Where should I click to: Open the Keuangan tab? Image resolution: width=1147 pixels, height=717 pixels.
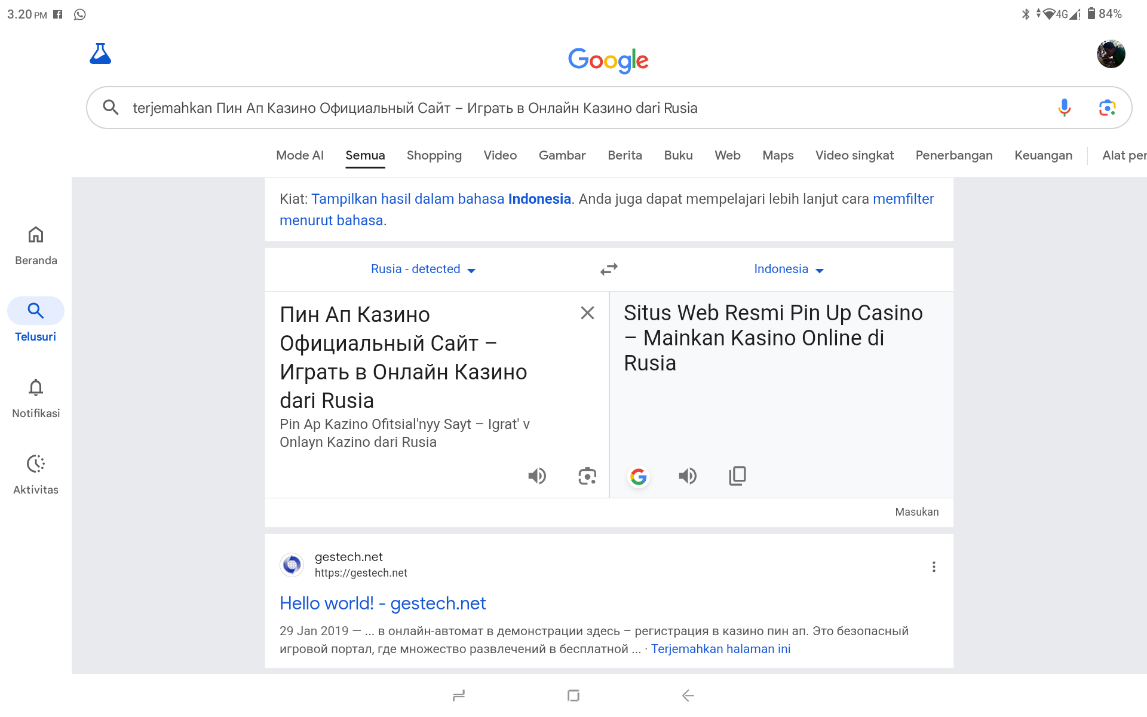(1043, 155)
